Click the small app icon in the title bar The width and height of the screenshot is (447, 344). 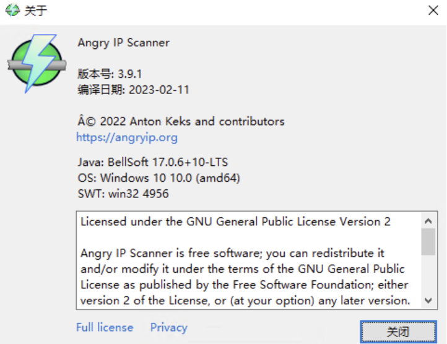tap(12, 11)
